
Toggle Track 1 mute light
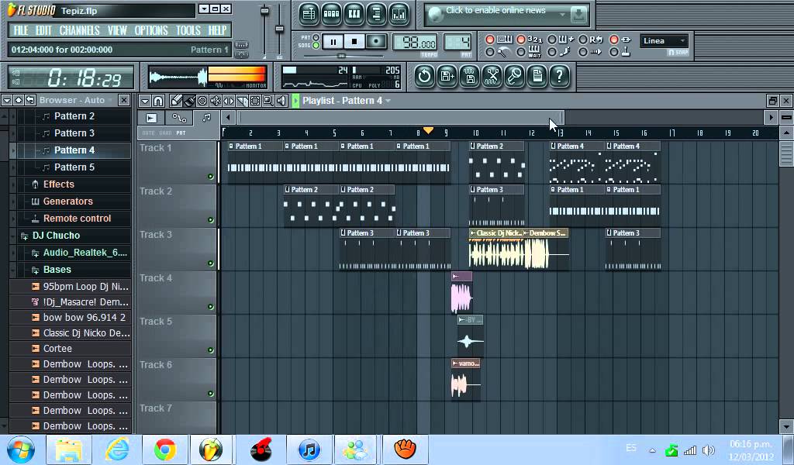click(210, 177)
